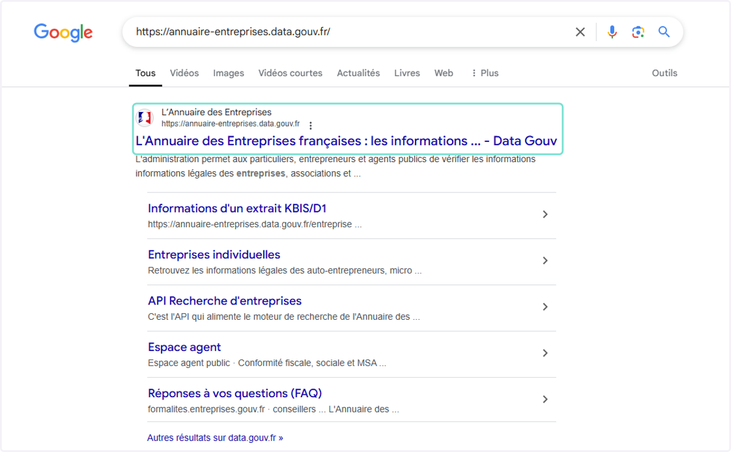Click the KBIS/D1 row URL ending in /entreprise ...

click(255, 224)
